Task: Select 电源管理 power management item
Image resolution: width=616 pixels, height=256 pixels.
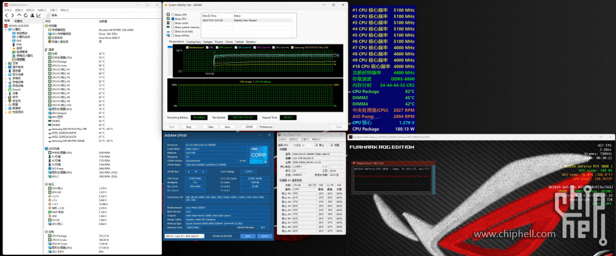Action: tap(20, 51)
